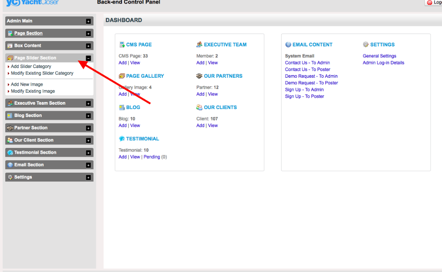Click Add link under Executive Team Member
442x272 pixels.
click(200, 63)
